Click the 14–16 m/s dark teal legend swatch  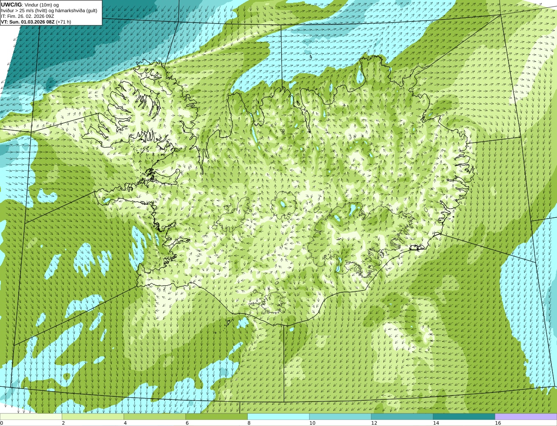click(x=464, y=416)
